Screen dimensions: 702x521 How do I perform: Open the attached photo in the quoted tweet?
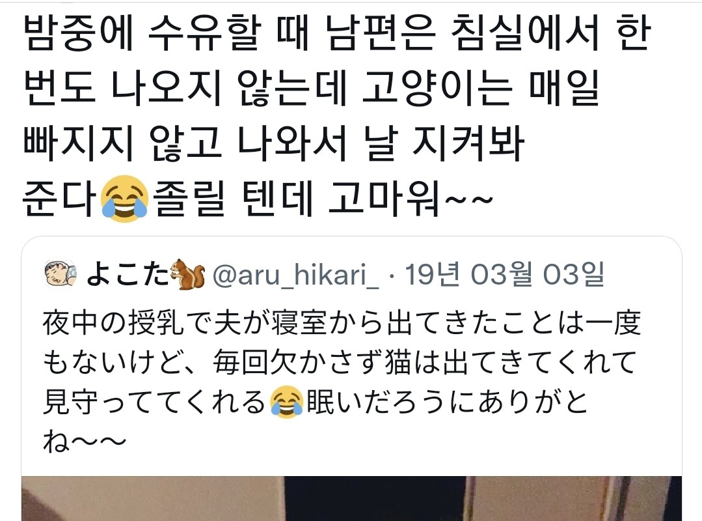coord(351,498)
